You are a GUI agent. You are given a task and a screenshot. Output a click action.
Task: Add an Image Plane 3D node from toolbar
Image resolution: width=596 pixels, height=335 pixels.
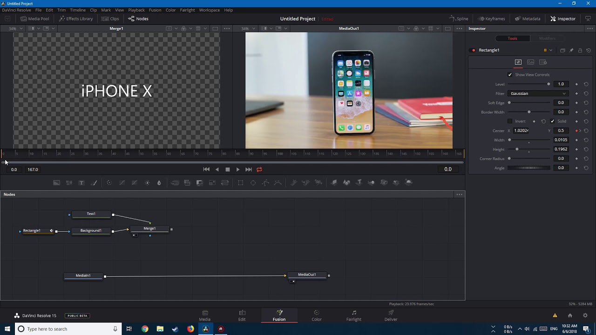(x=334, y=182)
